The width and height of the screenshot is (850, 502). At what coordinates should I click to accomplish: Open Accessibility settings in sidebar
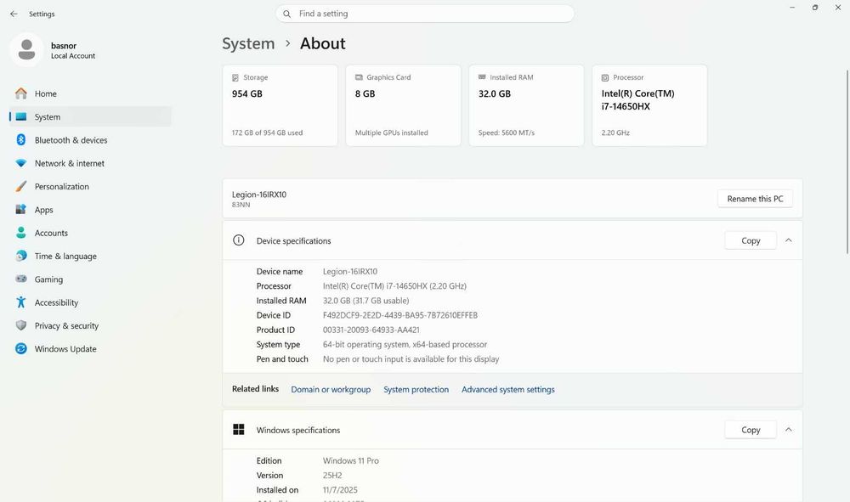pyautogui.click(x=91, y=302)
